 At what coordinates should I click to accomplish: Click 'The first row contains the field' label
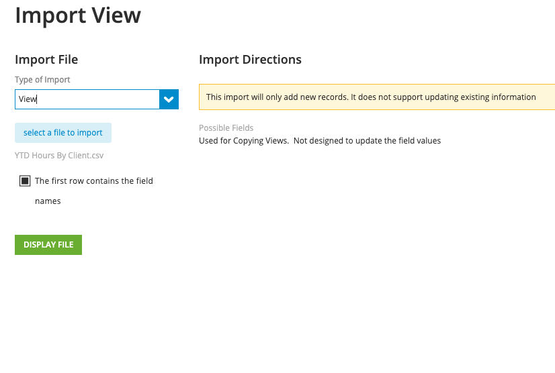click(x=94, y=181)
